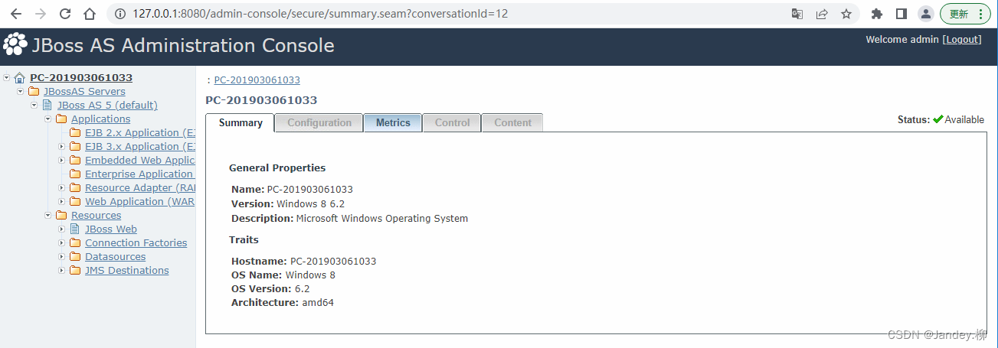998x348 pixels.
Task: Open the extensions puzzle icon
Action: 877,14
